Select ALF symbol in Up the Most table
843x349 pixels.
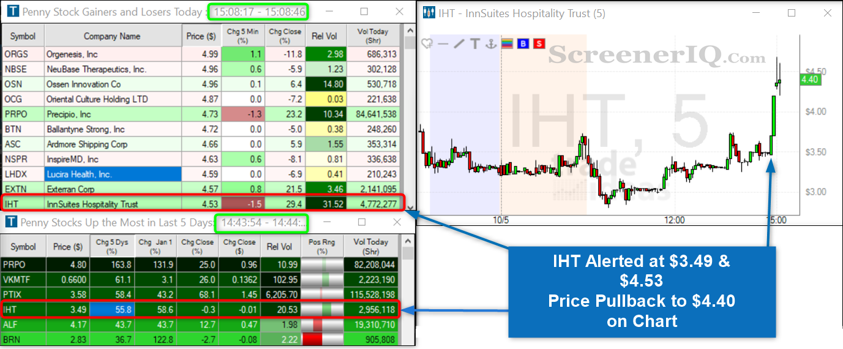(x=10, y=324)
